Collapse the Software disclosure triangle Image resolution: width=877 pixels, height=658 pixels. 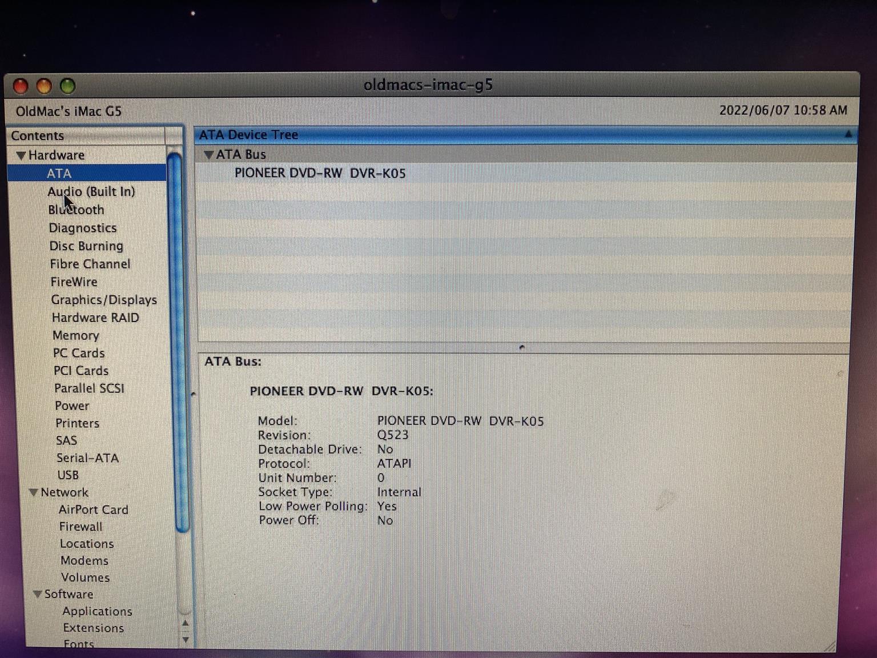pyautogui.click(x=38, y=594)
